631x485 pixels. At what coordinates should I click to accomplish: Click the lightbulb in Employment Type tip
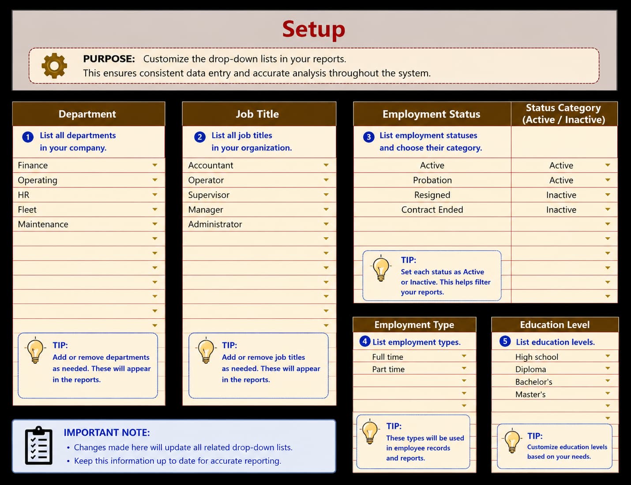click(x=370, y=432)
